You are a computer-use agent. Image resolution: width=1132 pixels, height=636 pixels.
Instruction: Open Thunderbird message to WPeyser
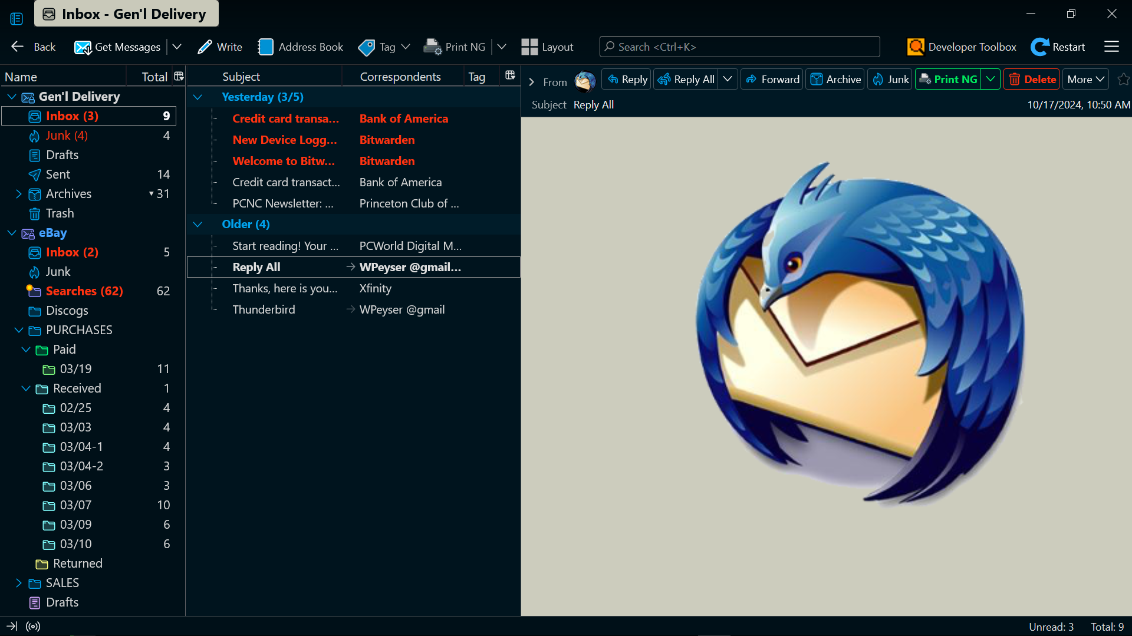coord(354,309)
